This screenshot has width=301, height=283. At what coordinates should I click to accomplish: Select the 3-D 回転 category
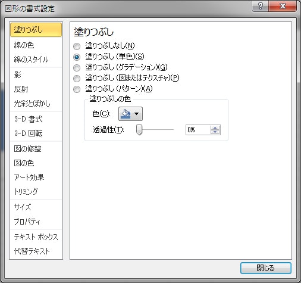(x=36, y=133)
